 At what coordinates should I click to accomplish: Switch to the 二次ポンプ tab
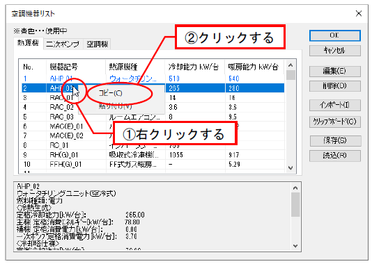pyautogui.click(x=63, y=44)
